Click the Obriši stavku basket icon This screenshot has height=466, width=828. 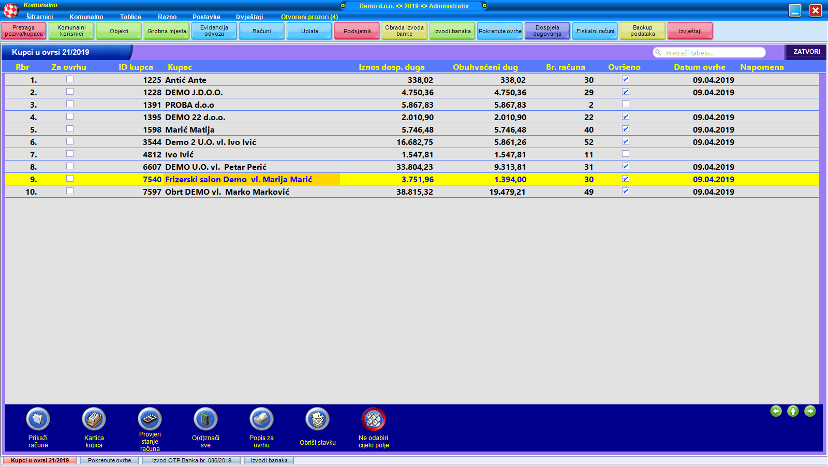317,419
